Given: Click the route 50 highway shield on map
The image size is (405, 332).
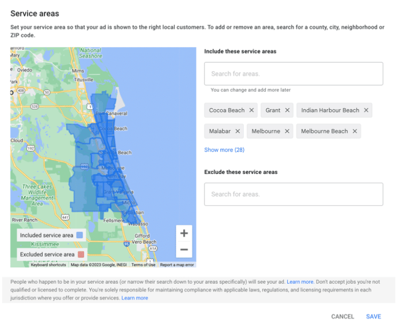Looking at the screenshot, I should [47, 92].
